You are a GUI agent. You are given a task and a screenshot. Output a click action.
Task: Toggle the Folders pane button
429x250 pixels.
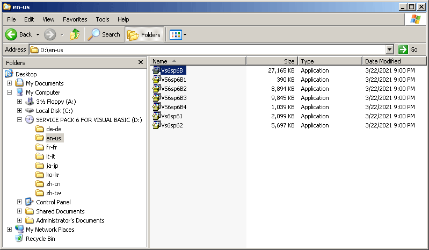pos(144,35)
